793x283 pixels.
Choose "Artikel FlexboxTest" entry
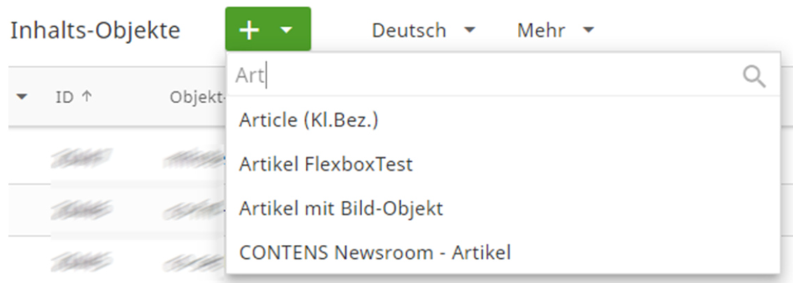pos(325,164)
